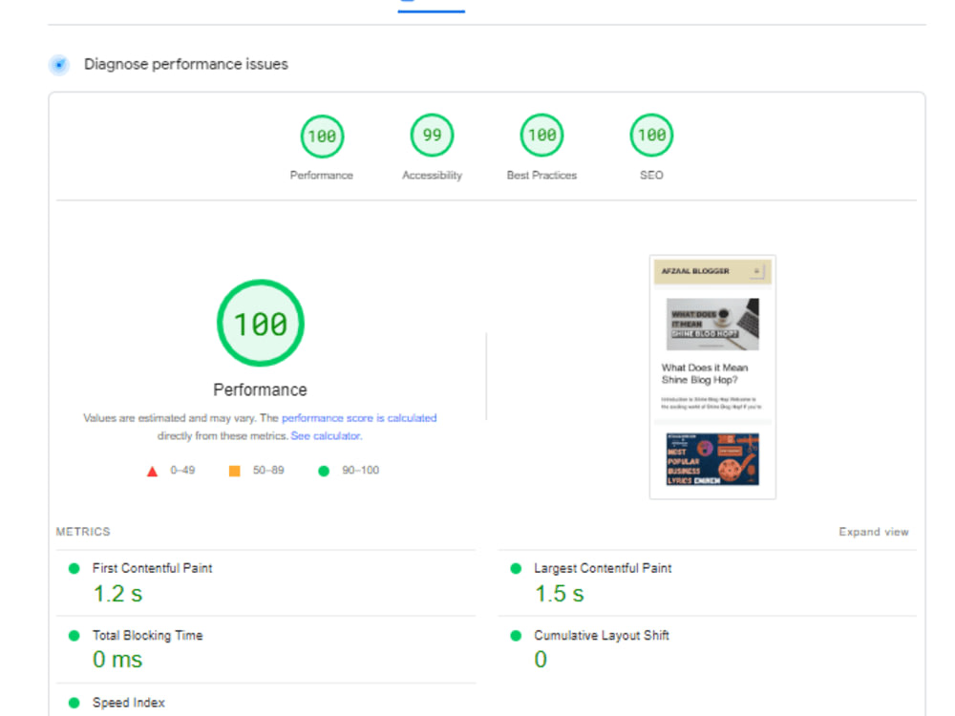Click Expand view for metrics

874,532
